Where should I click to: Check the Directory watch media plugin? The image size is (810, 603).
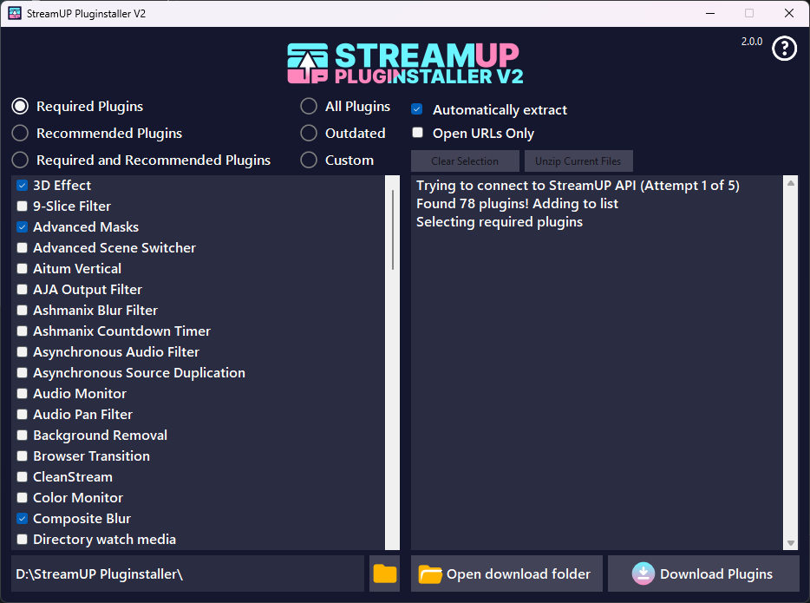23,540
